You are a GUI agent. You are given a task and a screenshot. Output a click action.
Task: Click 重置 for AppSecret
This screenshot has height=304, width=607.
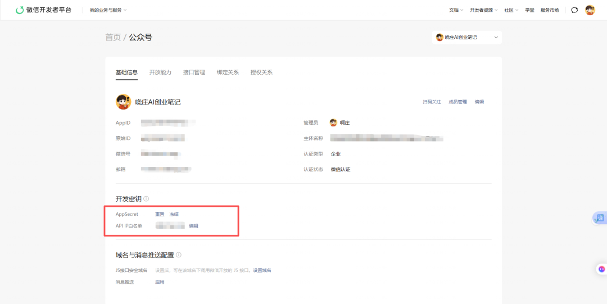pyautogui.click(x=160, y=214)
